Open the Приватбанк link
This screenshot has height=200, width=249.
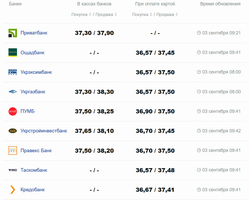pyautogui.click(x=34, y=33)
